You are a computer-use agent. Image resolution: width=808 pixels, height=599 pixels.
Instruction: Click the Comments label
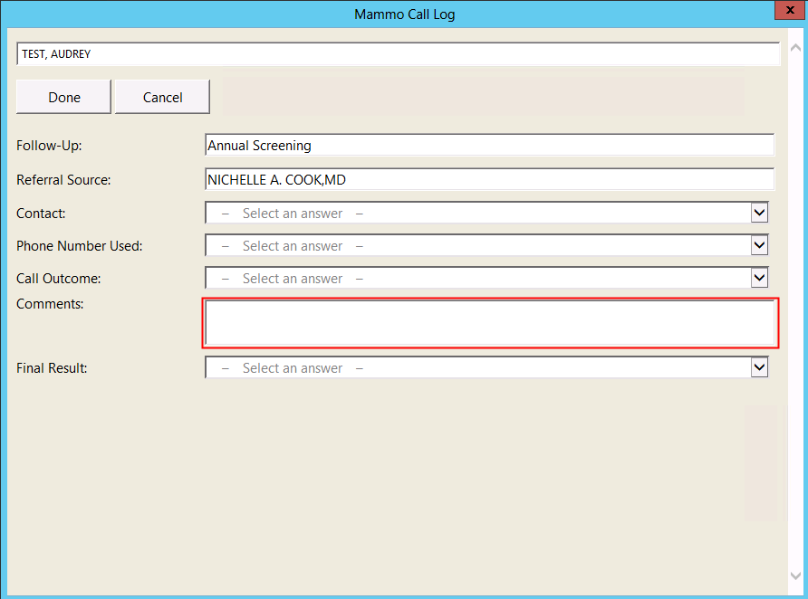[x=50, y=304]
